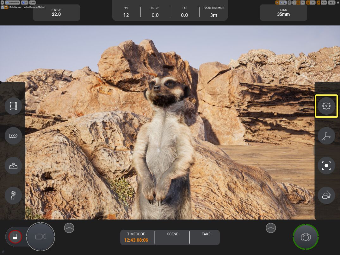This screenshot has width=340, height=255.
Task: Toggle the red lock button
Action: [15, 236]
